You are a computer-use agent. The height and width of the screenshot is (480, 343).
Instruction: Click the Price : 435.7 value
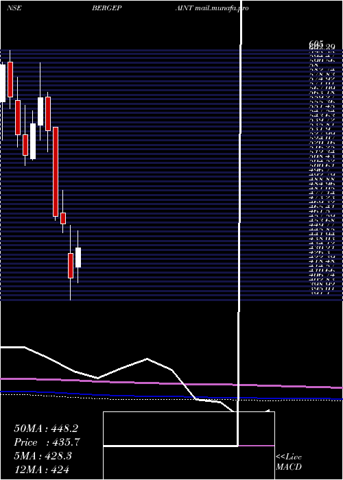pos(47,442)
